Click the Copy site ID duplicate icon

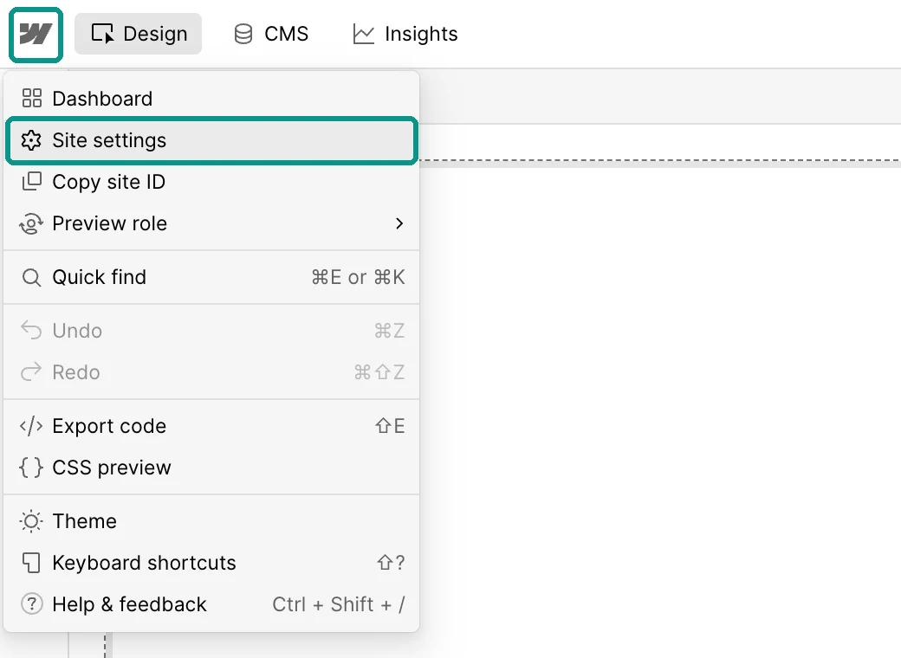click(31, 182)
